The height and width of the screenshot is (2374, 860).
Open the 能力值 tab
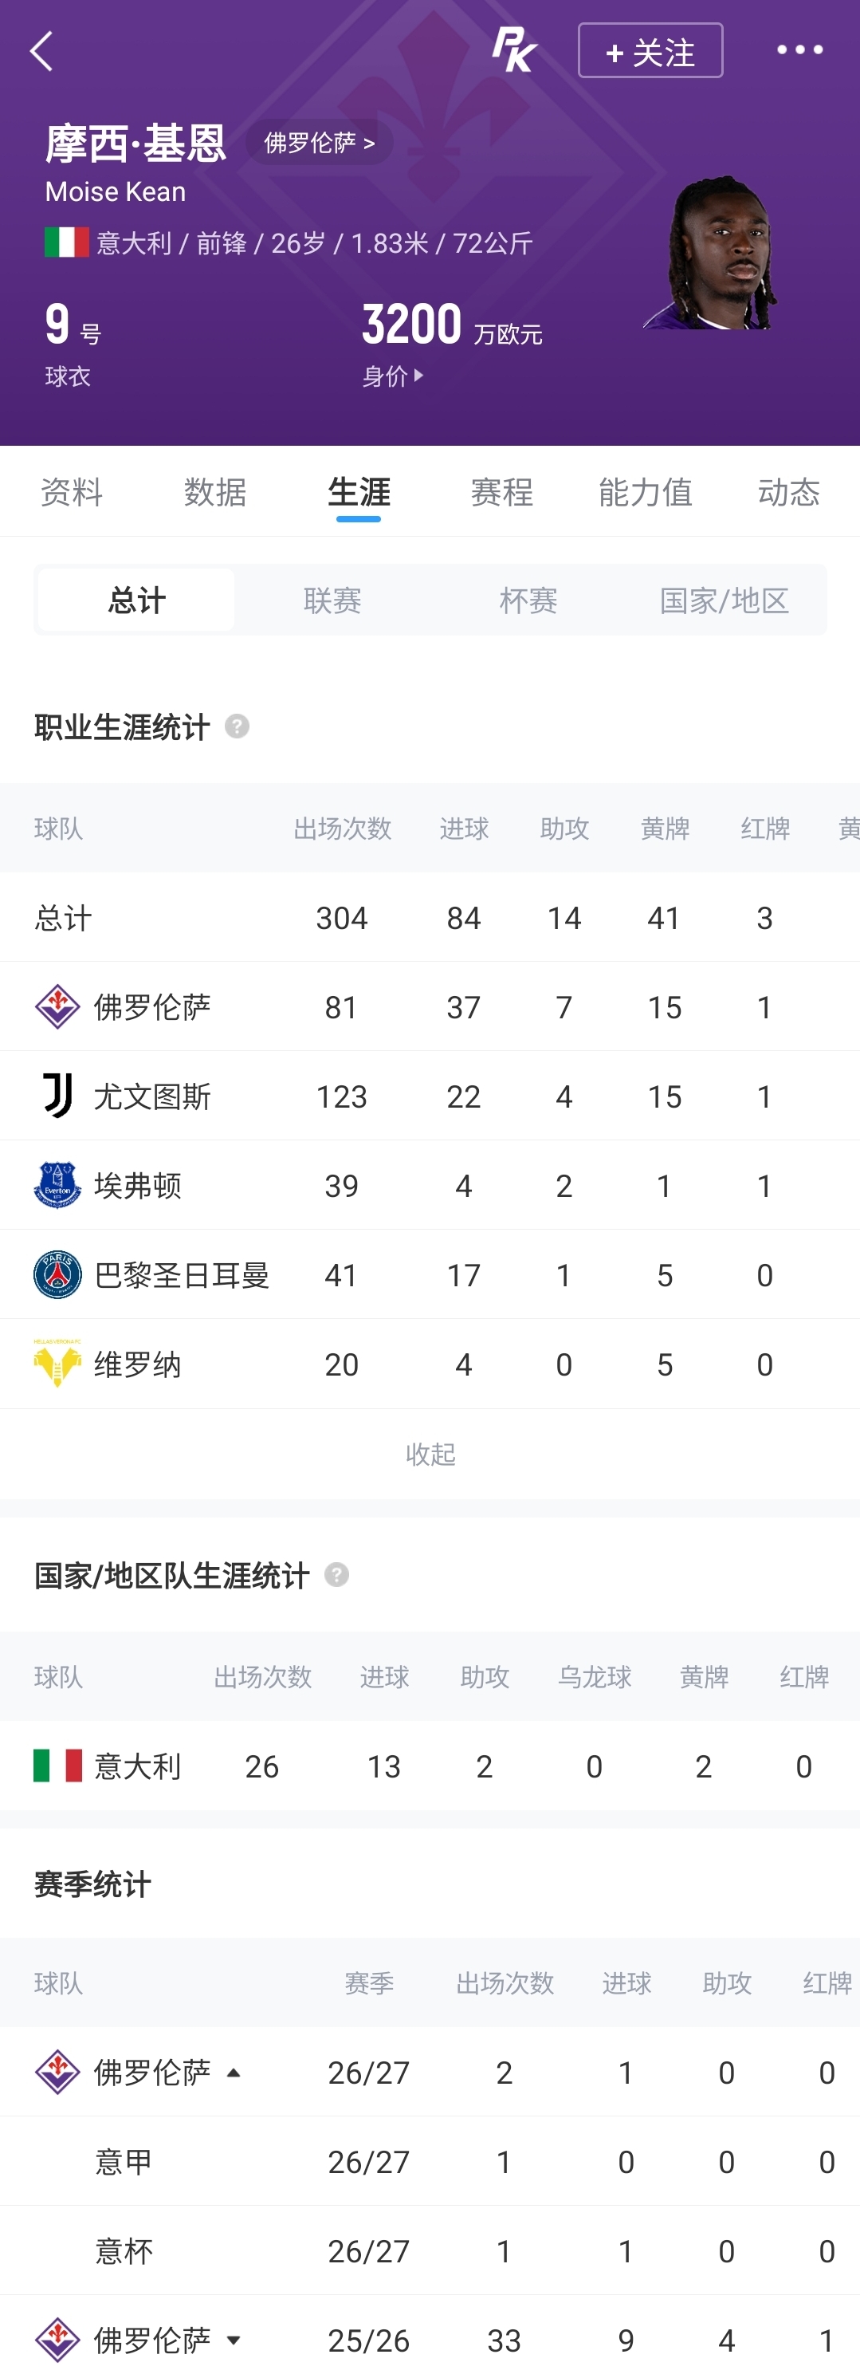click(x=646, y=492)
